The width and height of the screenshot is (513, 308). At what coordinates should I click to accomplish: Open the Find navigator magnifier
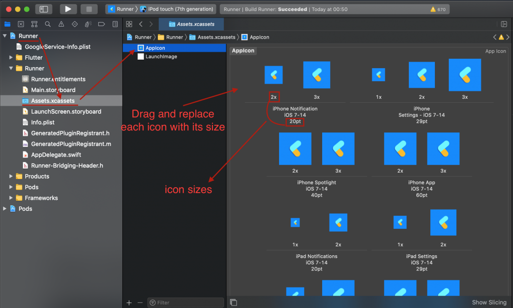point(48,24)
